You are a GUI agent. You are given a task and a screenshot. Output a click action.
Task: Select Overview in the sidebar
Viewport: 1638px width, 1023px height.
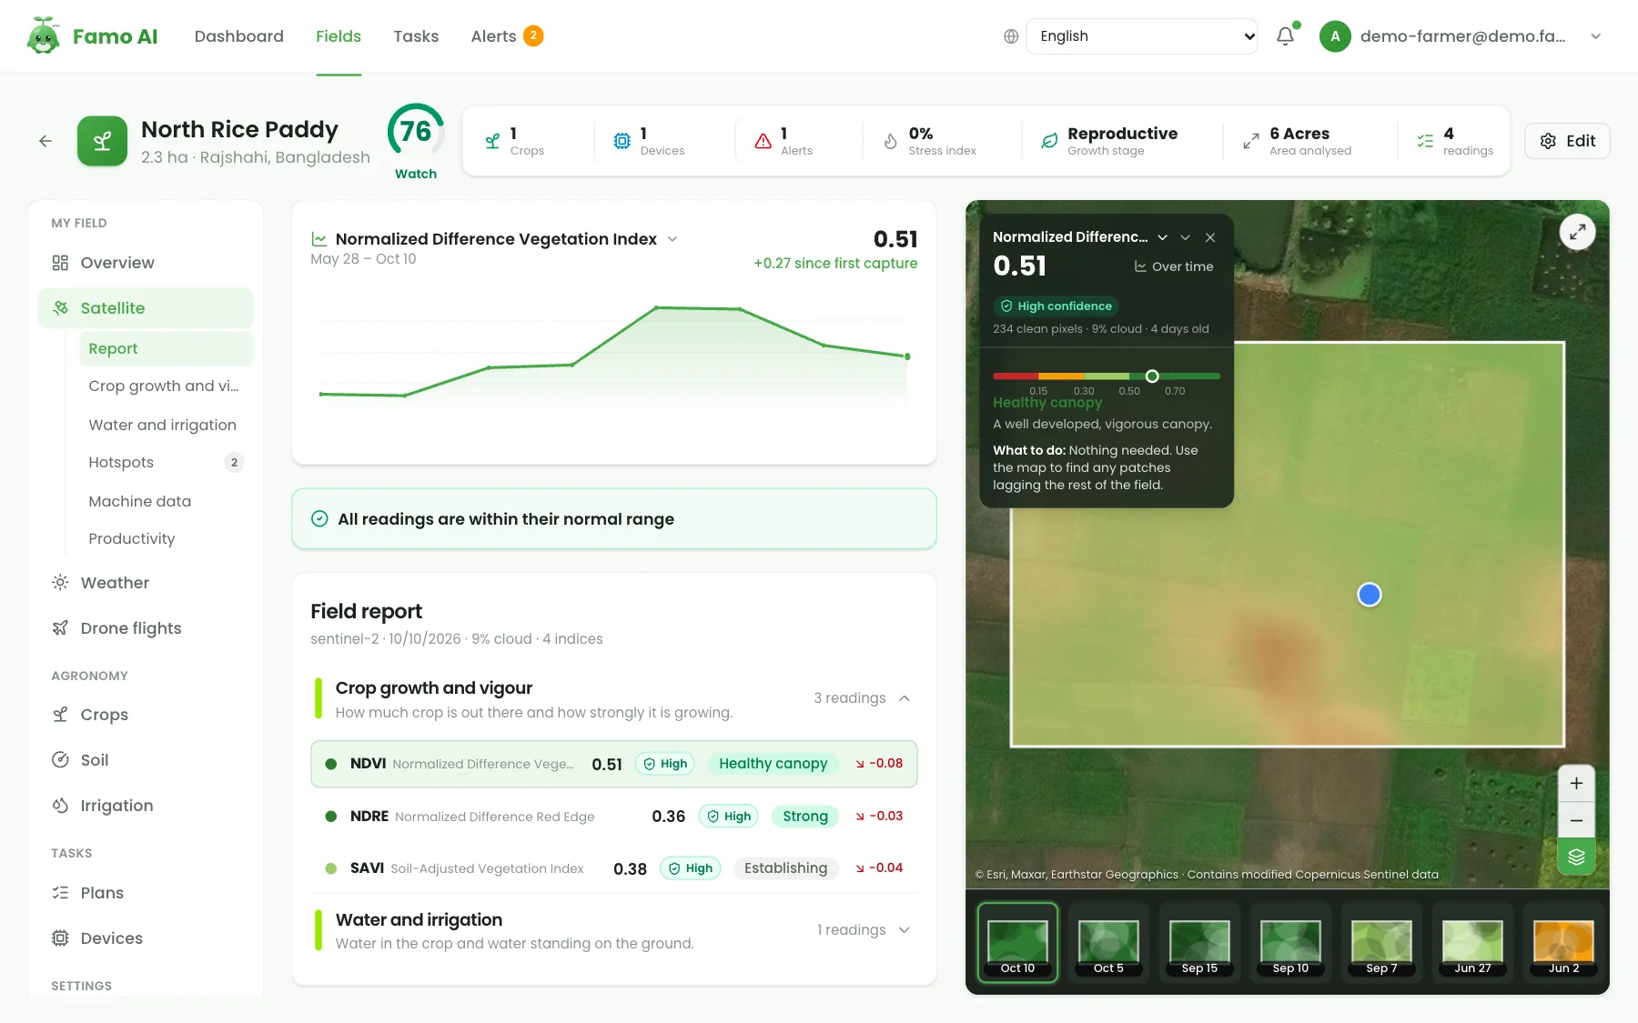click(146, 263)
